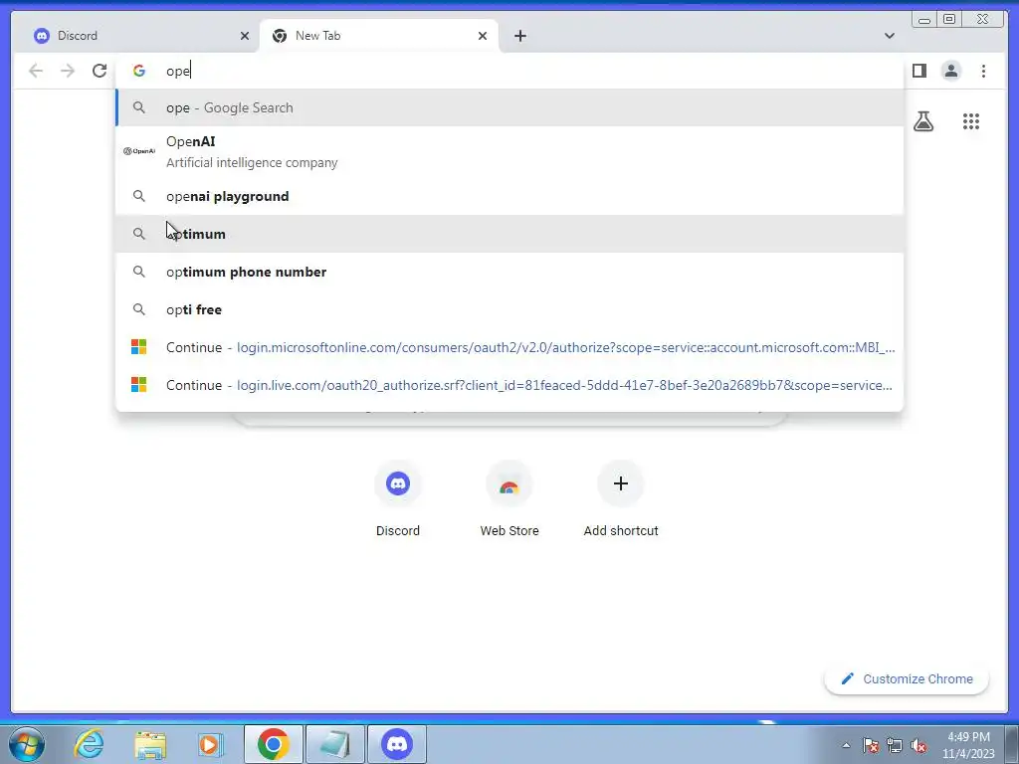Click the OpenAI logo in suggestions
This screenshot has height=764, width=1019.
point(139,151)
